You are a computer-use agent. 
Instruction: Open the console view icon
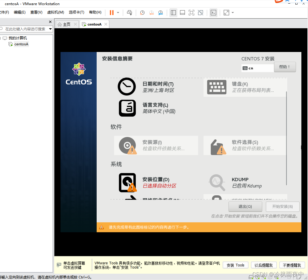click(213, 13)
